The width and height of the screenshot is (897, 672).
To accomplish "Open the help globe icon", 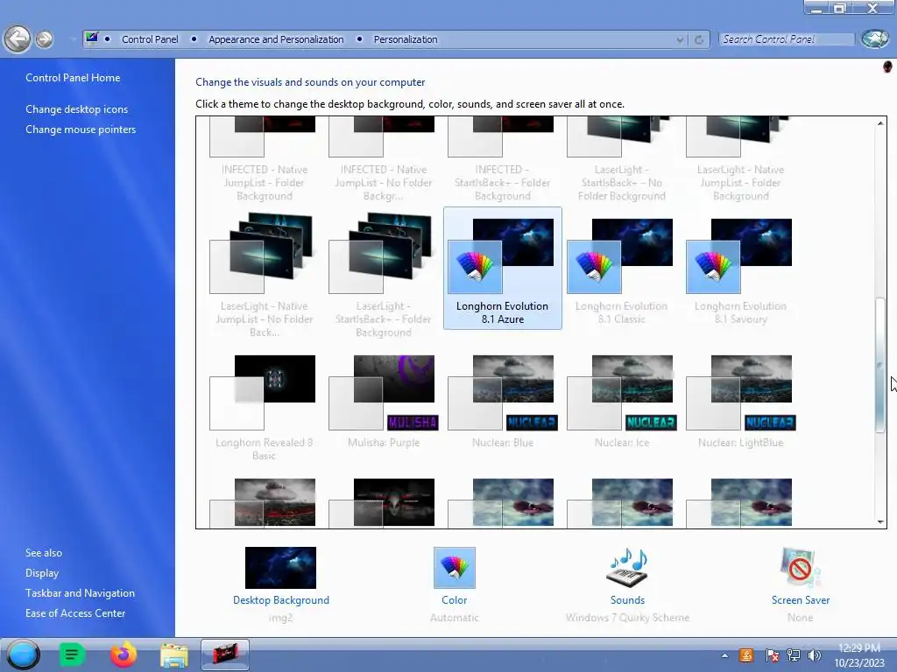I will tap(875, 38).
